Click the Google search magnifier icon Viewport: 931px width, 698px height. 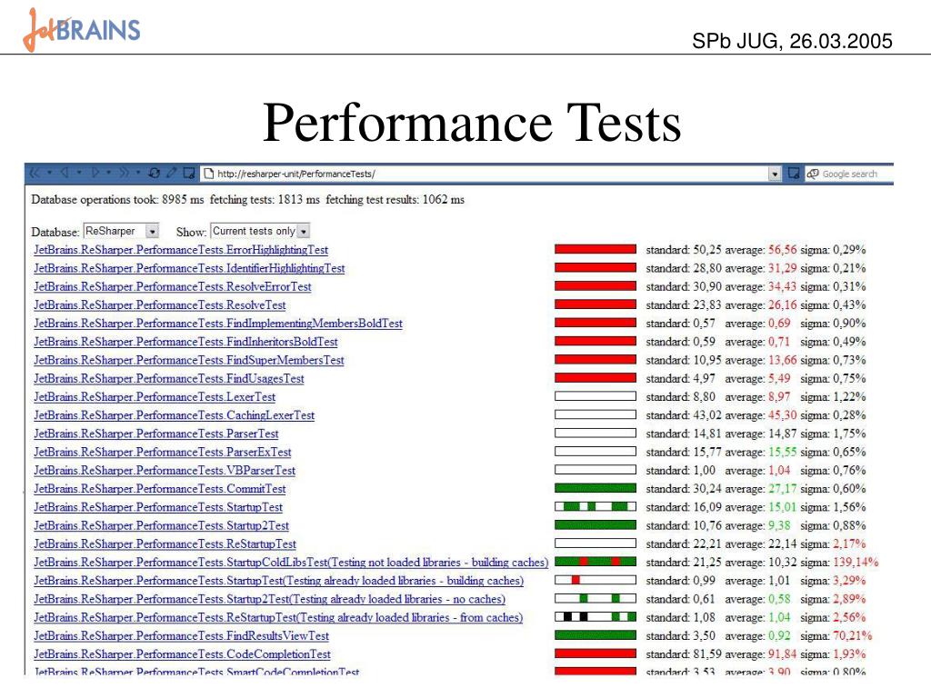click(813, 174)
